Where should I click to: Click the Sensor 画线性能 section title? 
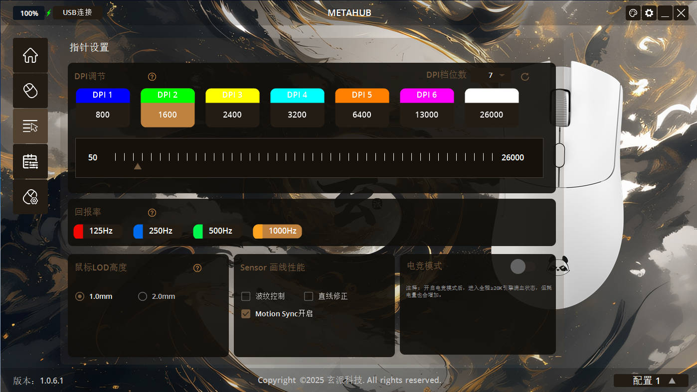tap(272, 267)
